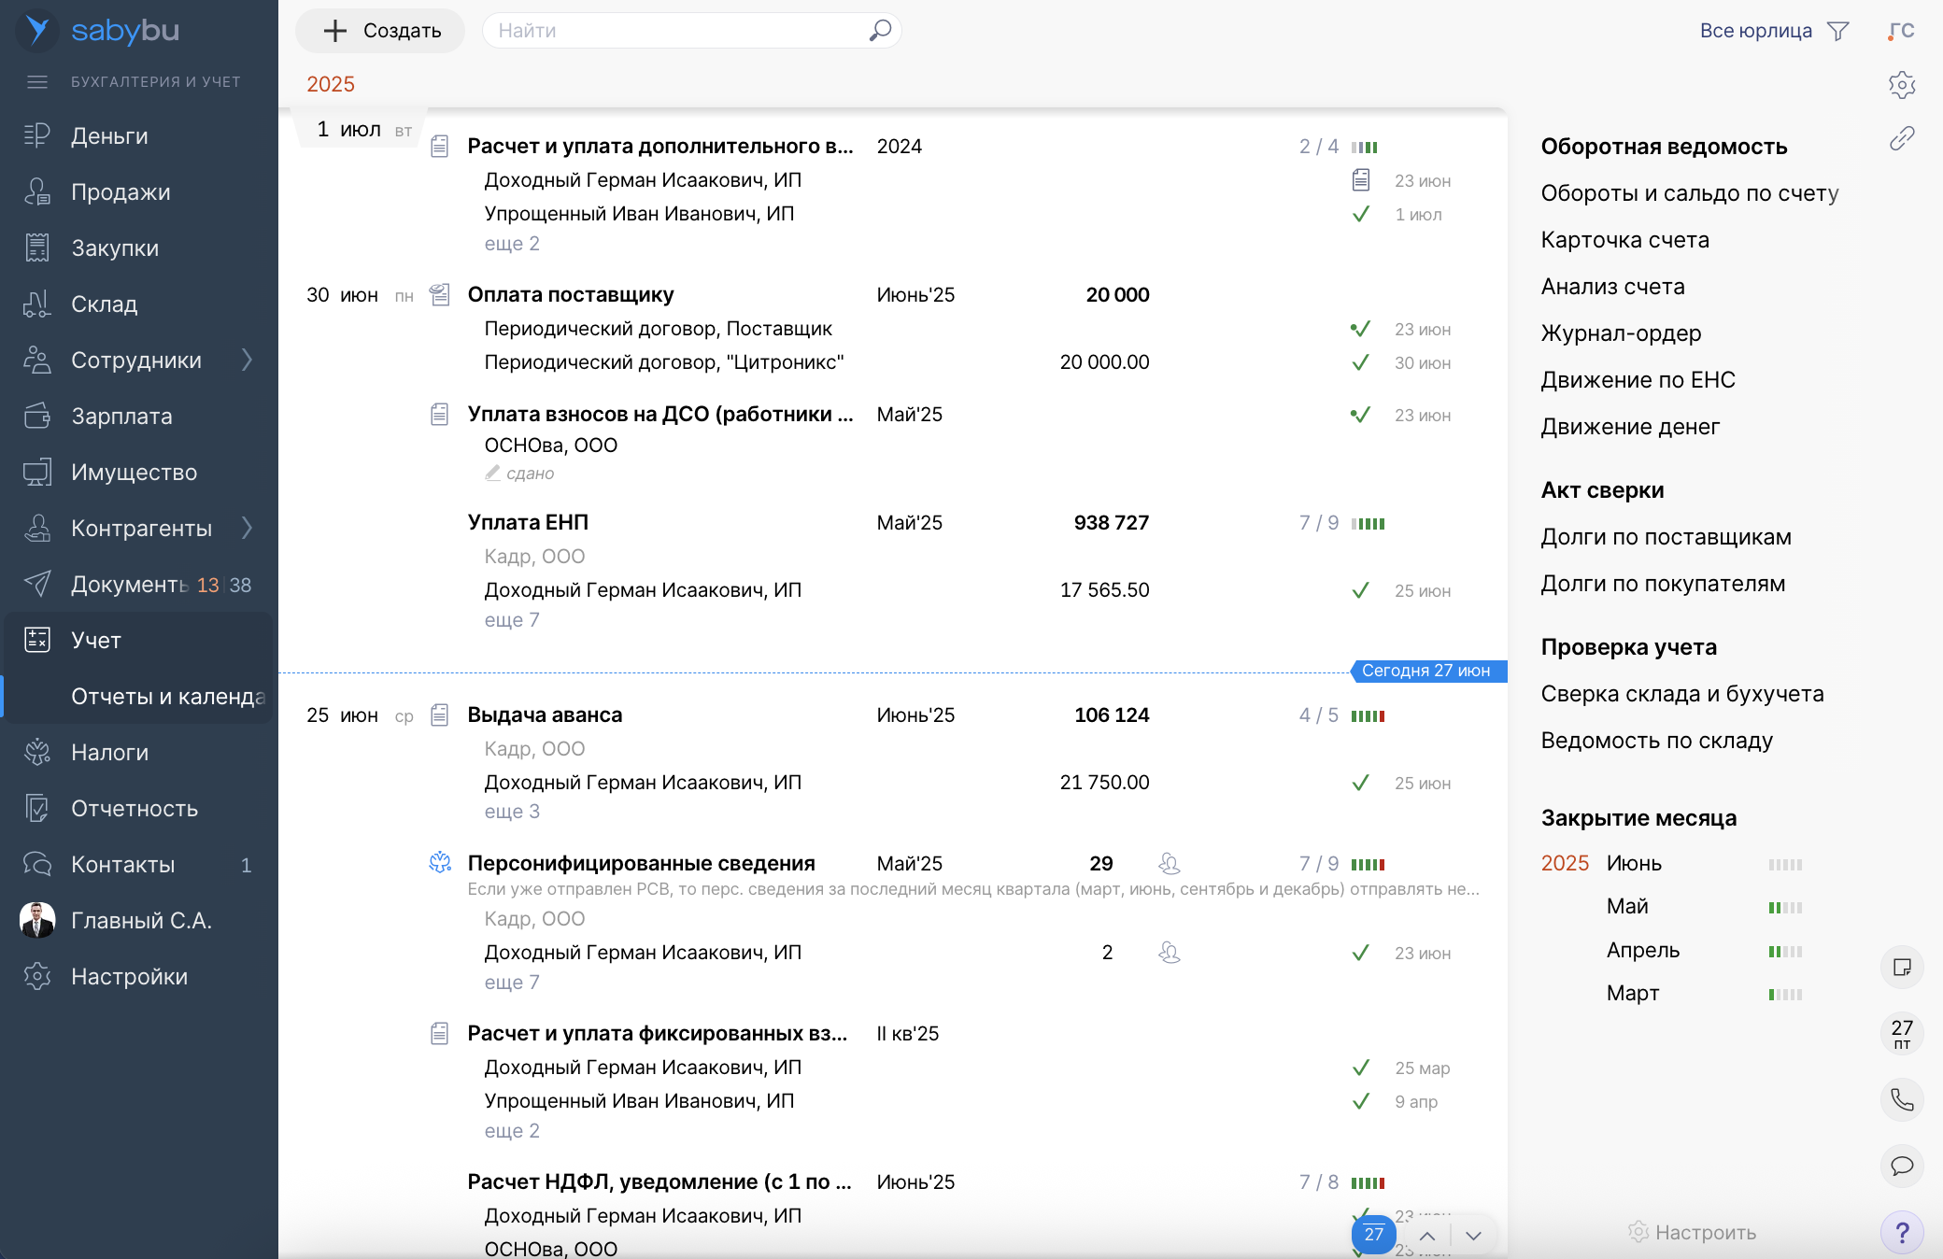Expand the Контрагенты sidebar chevron
Screen dimensions: 1943x1259
[247, 528]
